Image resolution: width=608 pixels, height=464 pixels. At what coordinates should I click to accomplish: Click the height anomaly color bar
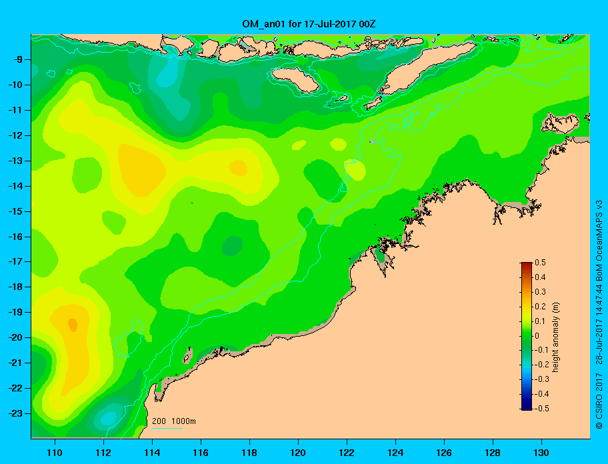click(x=527, y=336)
